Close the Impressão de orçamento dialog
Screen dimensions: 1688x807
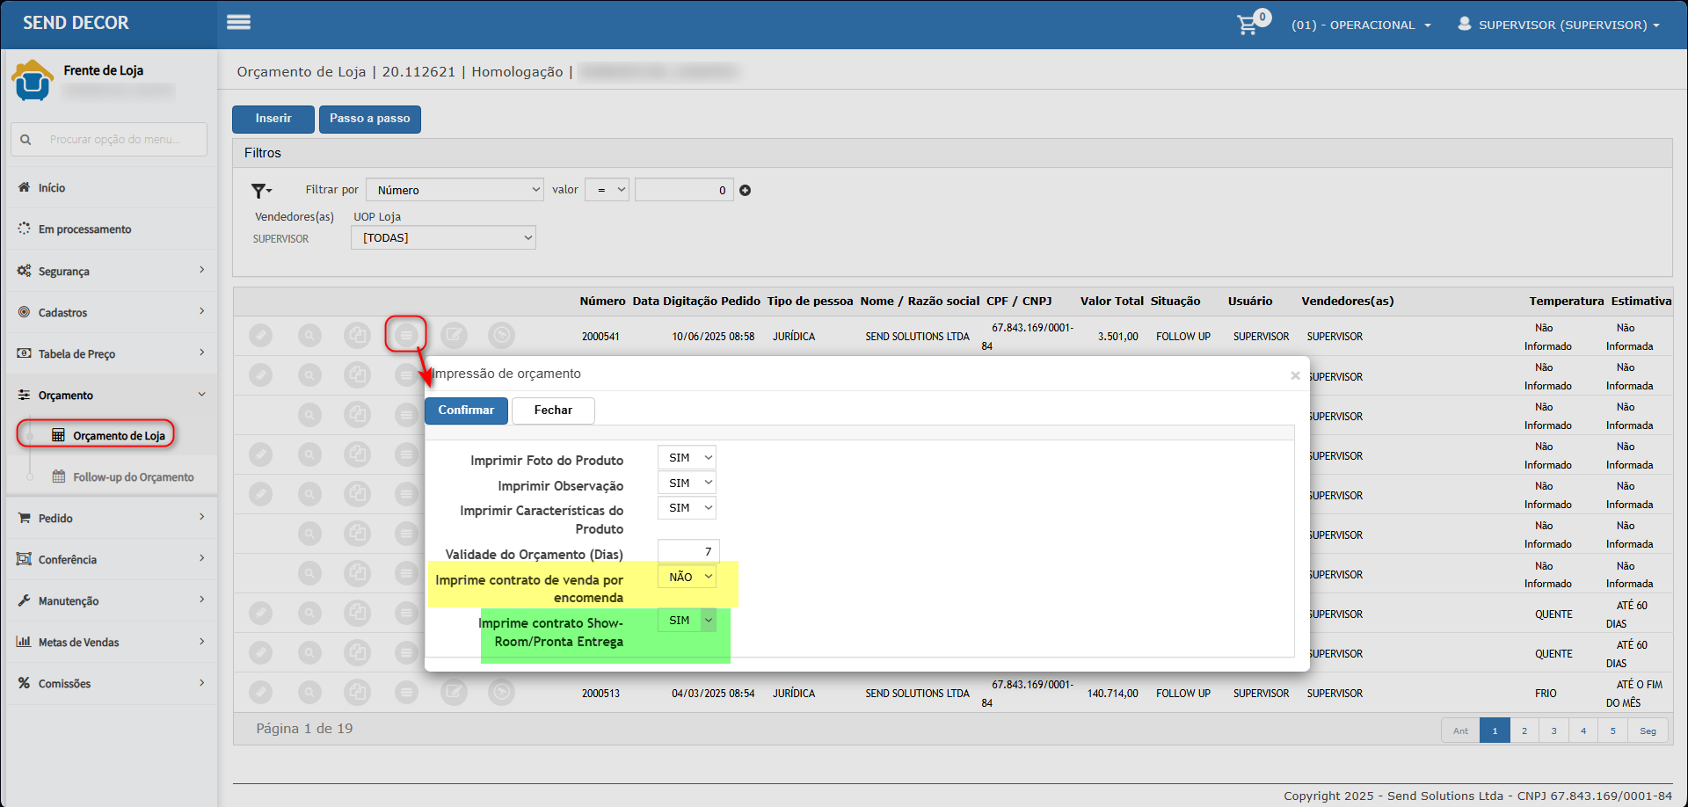point(1295,375)
